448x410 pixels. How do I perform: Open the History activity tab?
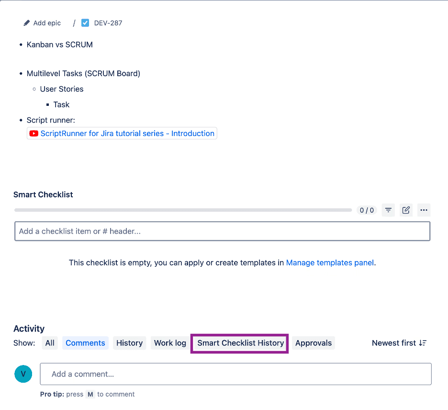pos(129,343)
